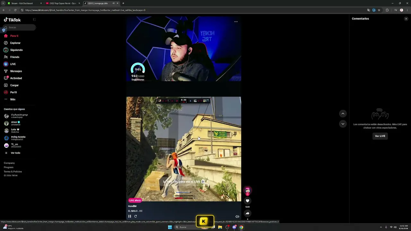This screenshot has height=231, width=411.
Task: Click the TikTok logo
Action: pos(12,20)
